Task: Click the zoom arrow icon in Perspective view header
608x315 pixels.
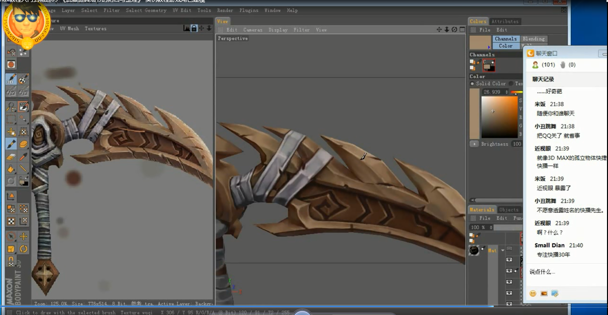Action: coord(447,30)
